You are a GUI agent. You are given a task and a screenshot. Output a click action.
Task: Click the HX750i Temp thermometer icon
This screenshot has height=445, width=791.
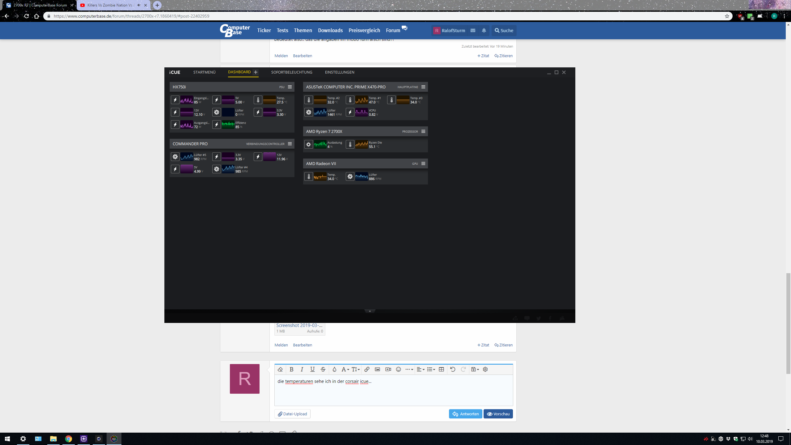point(258,100)
